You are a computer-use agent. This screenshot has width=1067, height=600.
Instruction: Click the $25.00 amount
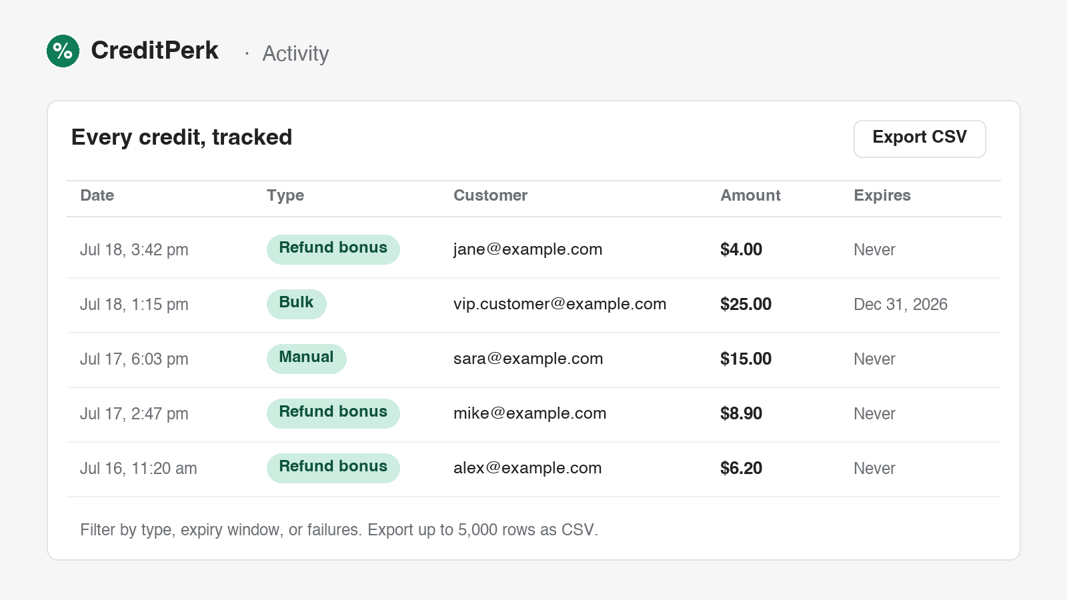(x=746, y=304)
